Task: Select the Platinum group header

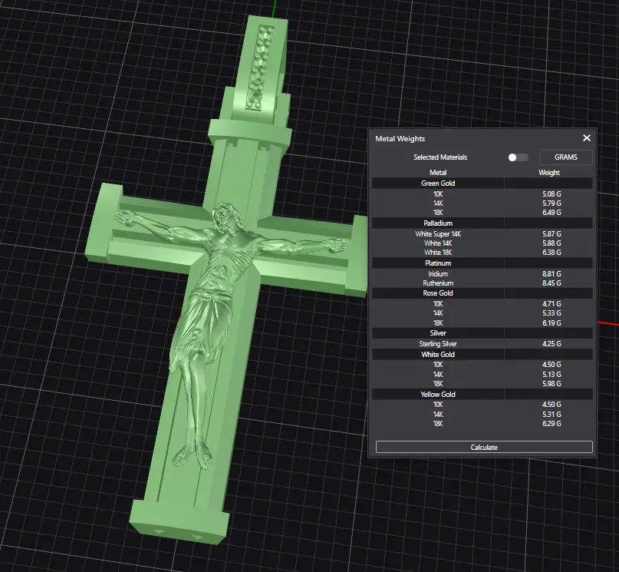Action: click(x=438, y=263)
